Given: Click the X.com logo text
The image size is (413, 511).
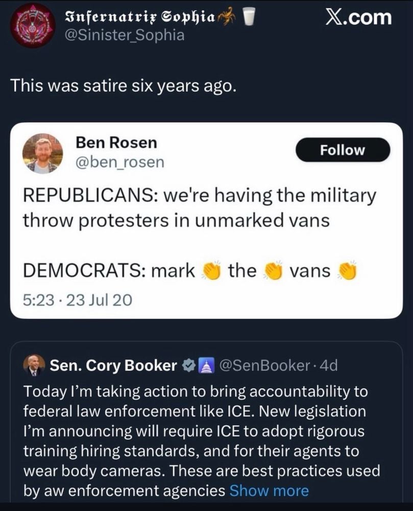Looking at the screenshot, I should click(359, 17).
